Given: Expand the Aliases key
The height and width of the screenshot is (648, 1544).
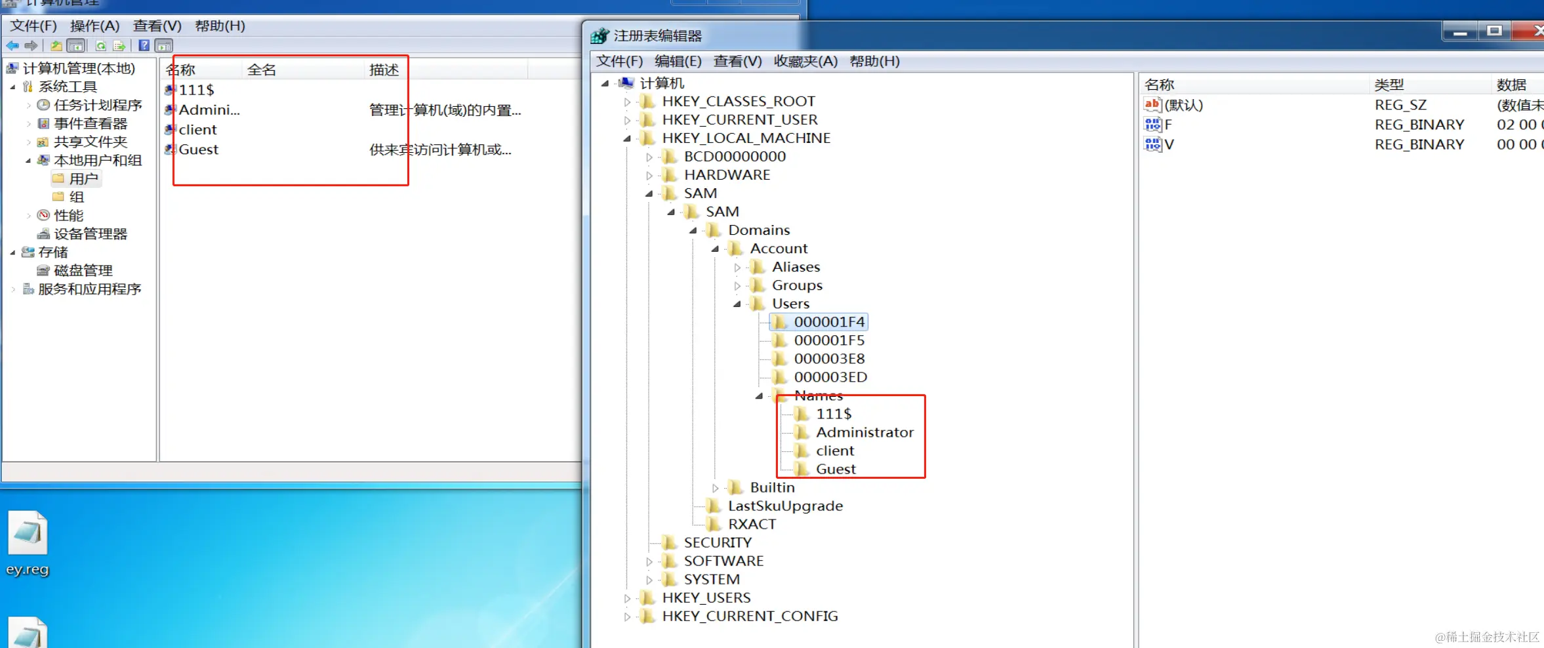Looking at the screenshot, I should point(737,267).
